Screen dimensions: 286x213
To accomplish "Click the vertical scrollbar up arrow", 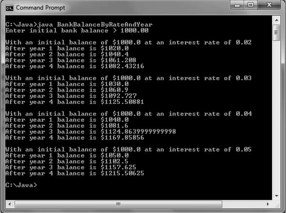I will coord(276,20).
